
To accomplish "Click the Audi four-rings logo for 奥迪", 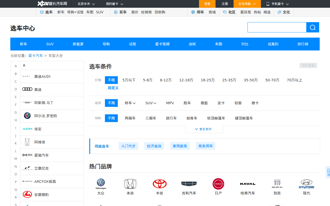I will [27, 89].
